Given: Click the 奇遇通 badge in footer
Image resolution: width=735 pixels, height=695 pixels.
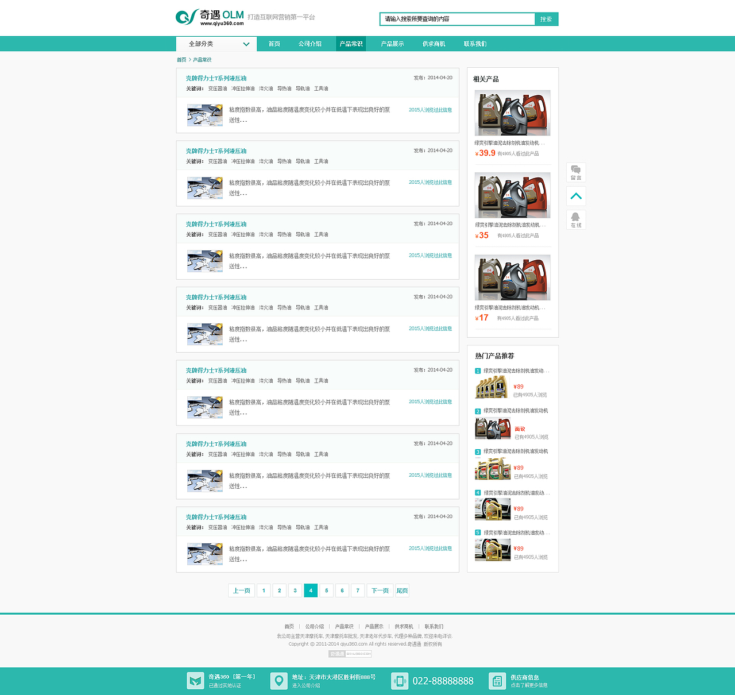Looking at the screenshot, I should [x=350, y=654].
